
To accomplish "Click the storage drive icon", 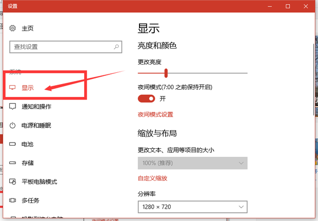I will (x=12, y=163).
